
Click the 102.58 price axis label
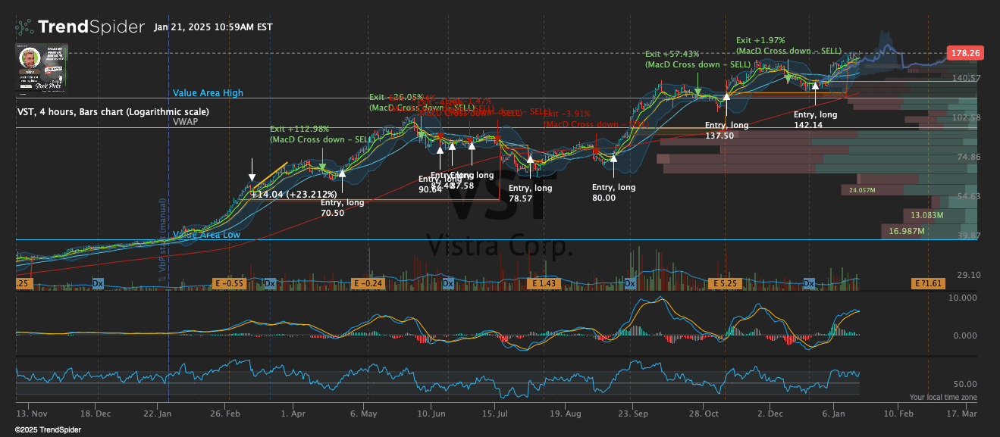[967, 117]
